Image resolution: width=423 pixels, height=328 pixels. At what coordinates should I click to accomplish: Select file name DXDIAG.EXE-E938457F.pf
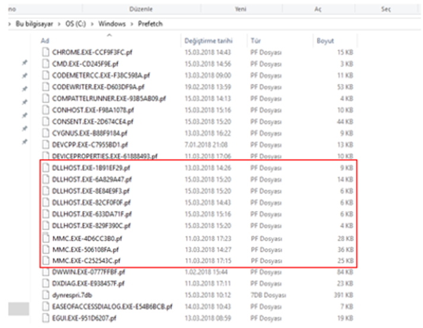pyautogui.click(x=88, y=284)
